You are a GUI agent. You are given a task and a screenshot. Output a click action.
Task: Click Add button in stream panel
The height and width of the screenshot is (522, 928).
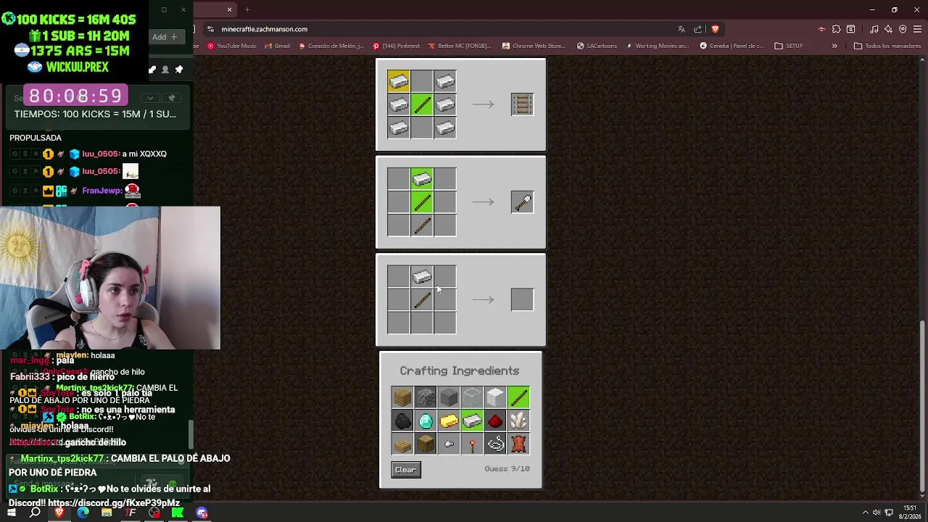[165, 37]
